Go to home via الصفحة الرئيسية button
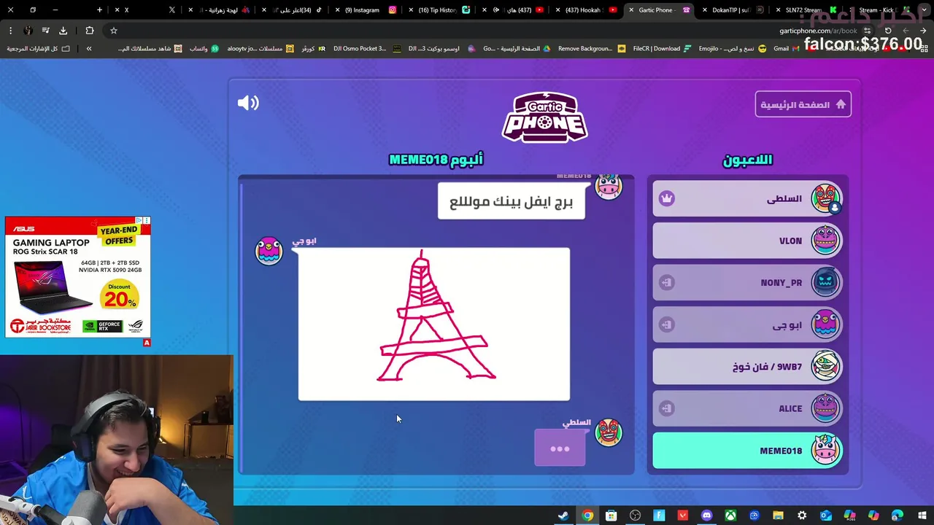 803,104
